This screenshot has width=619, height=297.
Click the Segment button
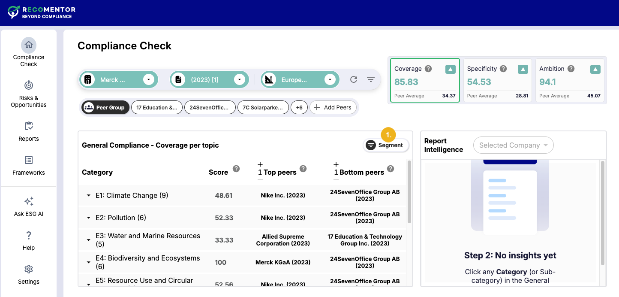(x=386, y=145)
